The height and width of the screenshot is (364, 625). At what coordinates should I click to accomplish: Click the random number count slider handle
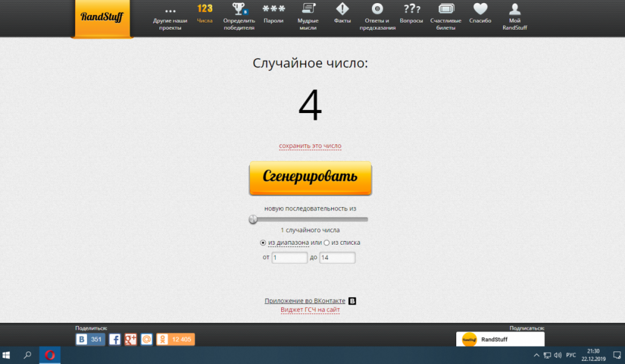253,219
